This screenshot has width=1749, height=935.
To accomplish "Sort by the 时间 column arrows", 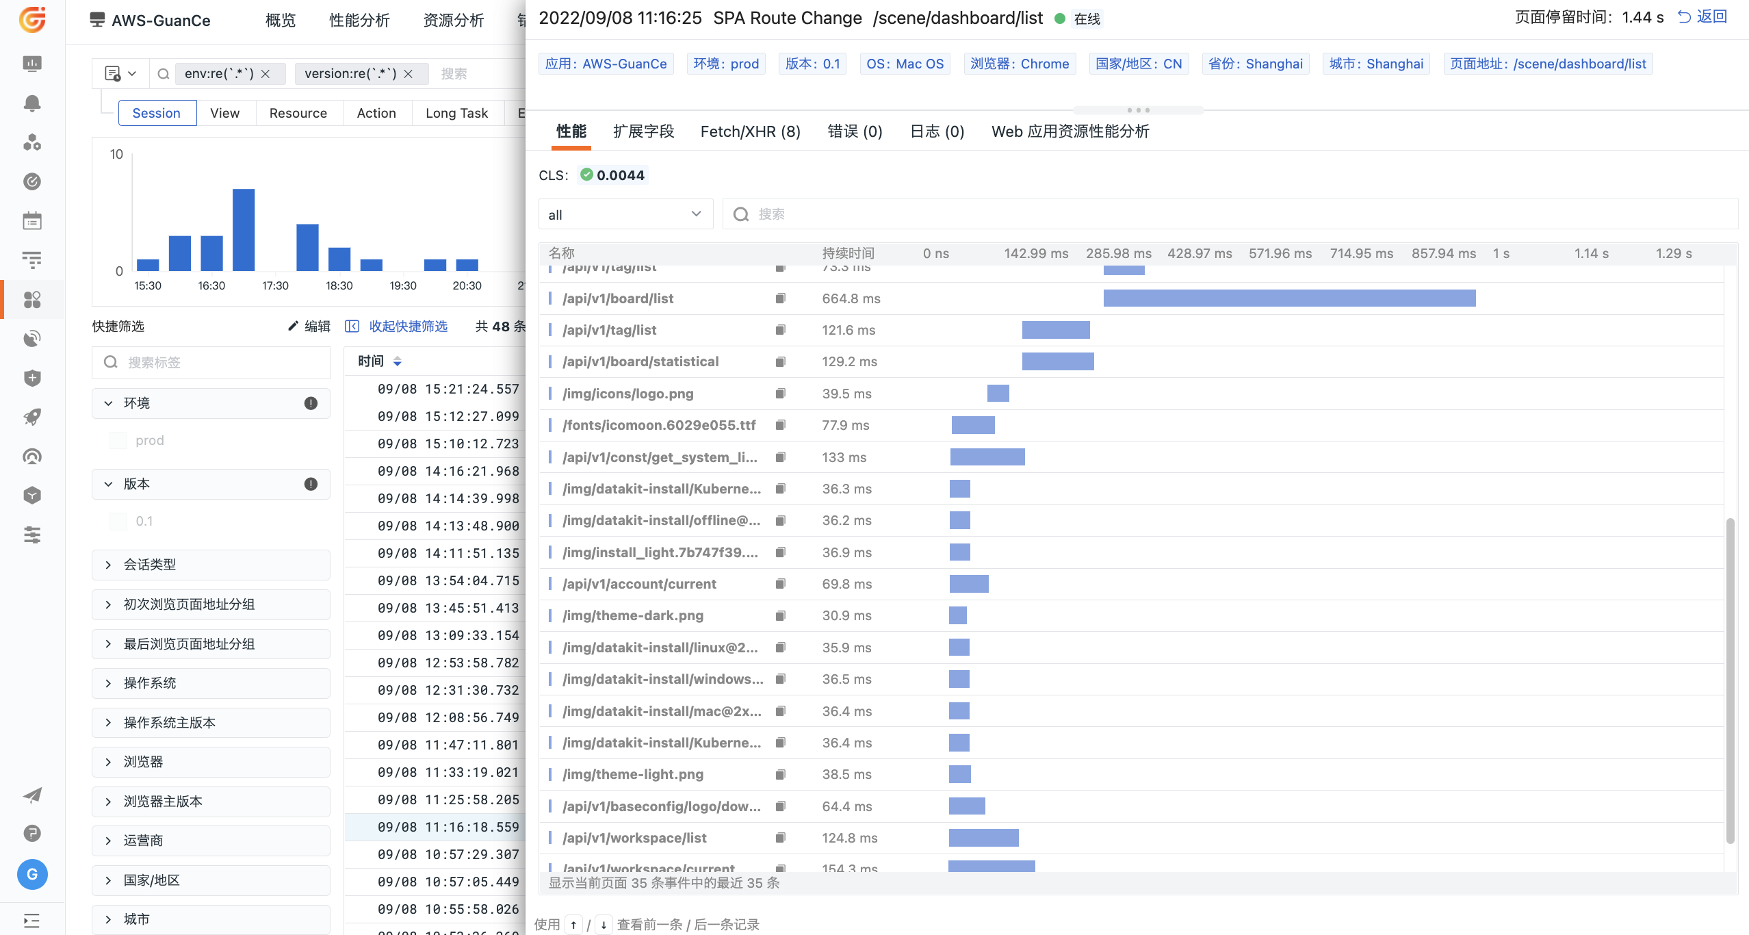I will tap(398, 361).
